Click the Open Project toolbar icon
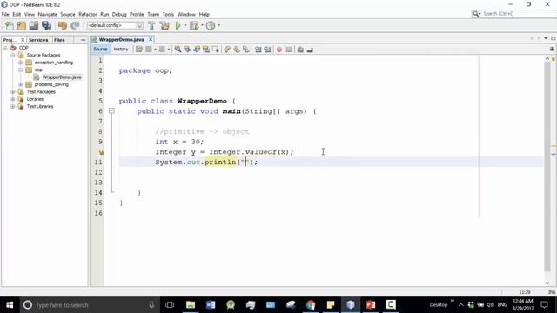Image resolution: width=557 pixels, height=313 pixels. point(34,25)
